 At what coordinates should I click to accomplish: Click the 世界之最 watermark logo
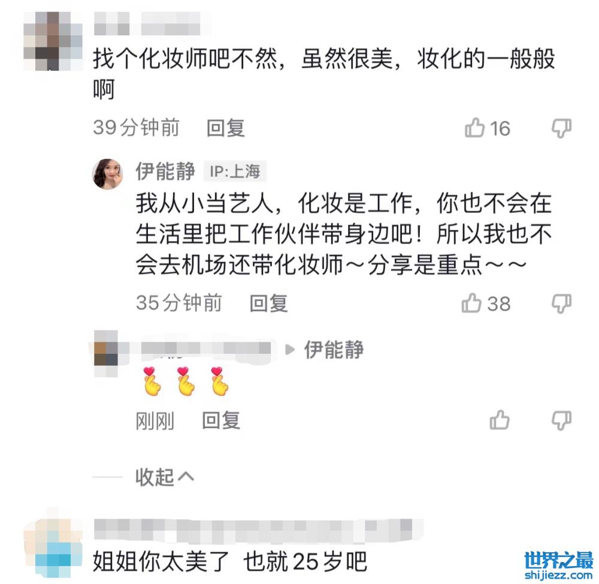point(558,565)
